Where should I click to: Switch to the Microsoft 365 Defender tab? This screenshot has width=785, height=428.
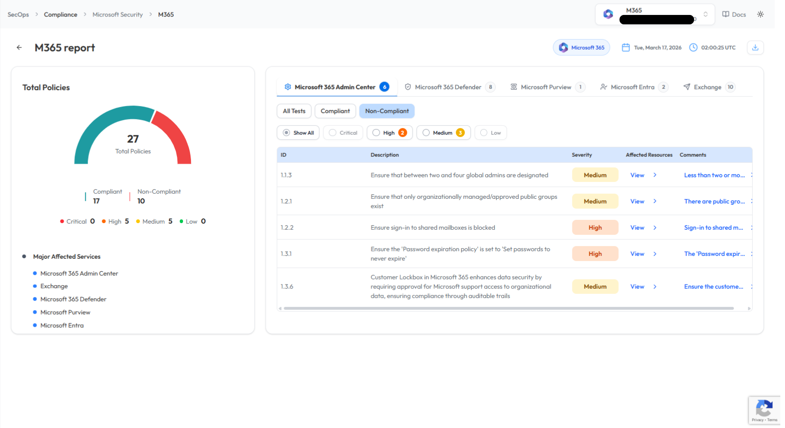pyautogui.click(x=448, y=87)
